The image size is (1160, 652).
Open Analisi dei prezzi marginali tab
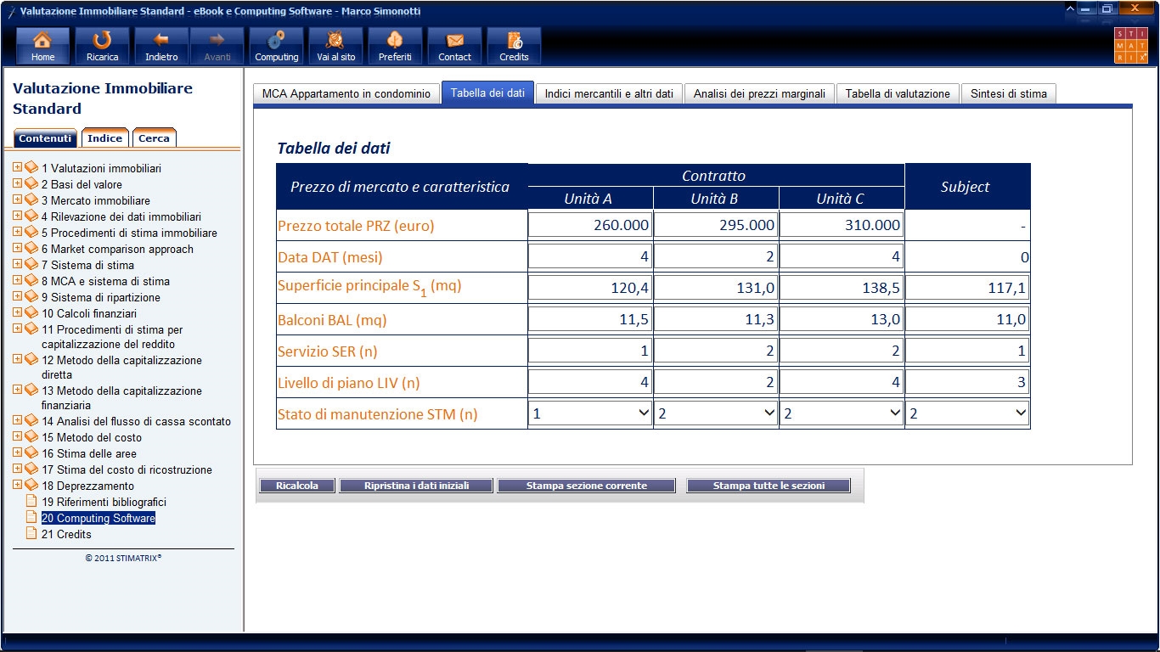(x=759, y=93)
